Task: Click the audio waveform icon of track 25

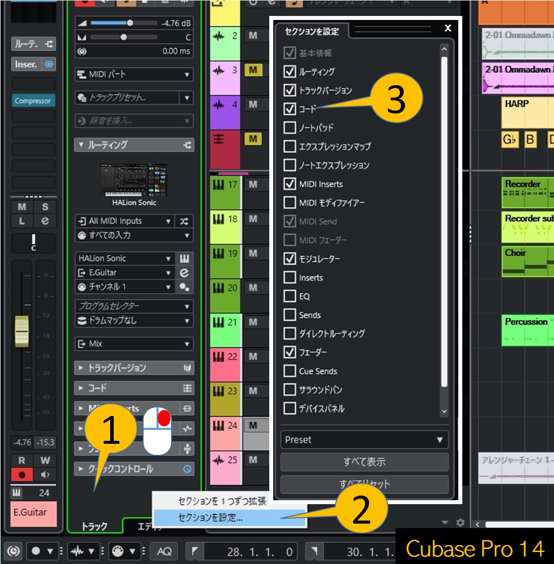Action: [218, 460]
